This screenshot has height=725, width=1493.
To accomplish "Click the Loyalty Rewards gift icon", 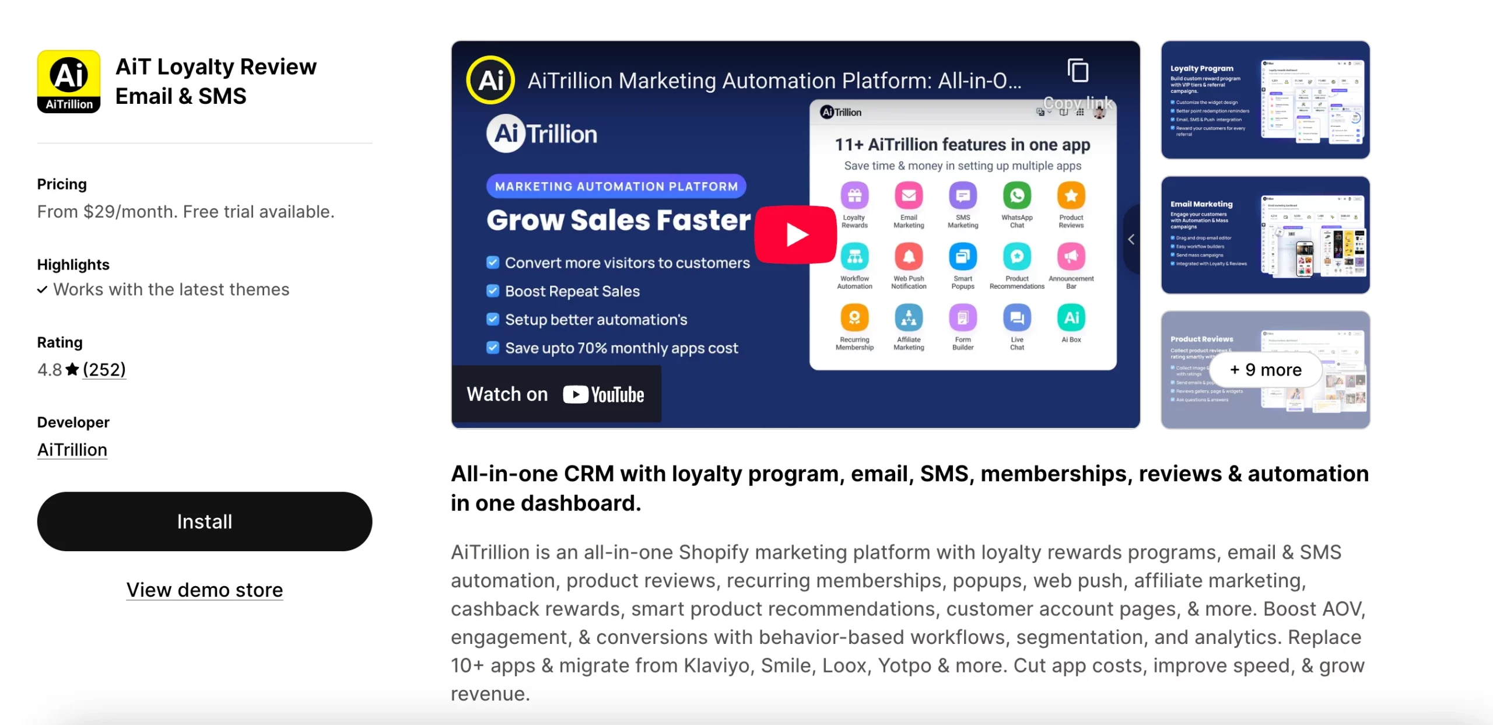I will (x=854, y=196).
